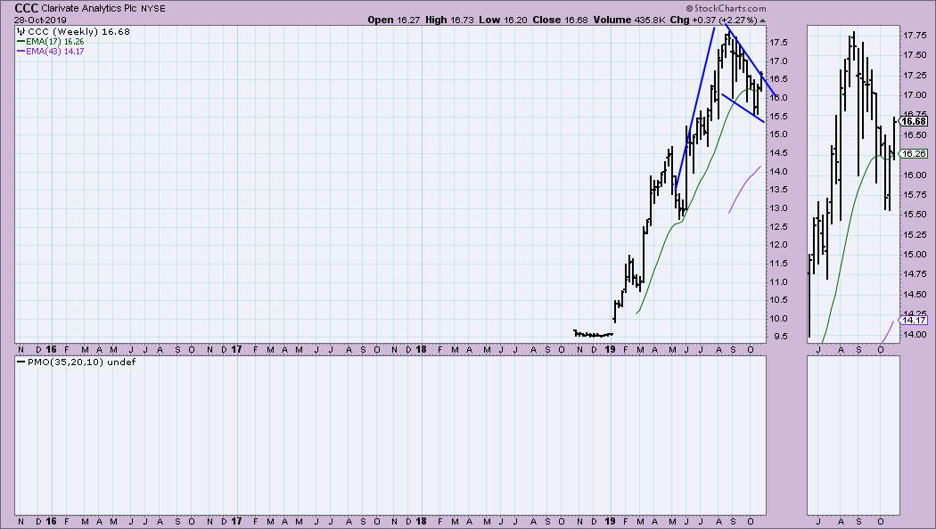Click the 15.25 label on zoom panel axis

(x=915, y=235)
